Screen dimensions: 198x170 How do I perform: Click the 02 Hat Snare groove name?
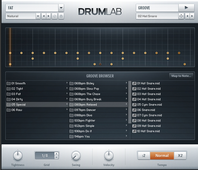157,16
